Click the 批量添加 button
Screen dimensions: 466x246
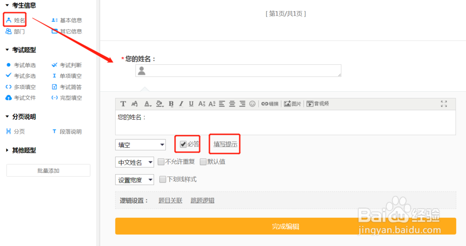point(48,171)
